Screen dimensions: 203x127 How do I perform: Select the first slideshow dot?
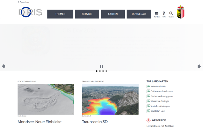click(x=96, y=71)
